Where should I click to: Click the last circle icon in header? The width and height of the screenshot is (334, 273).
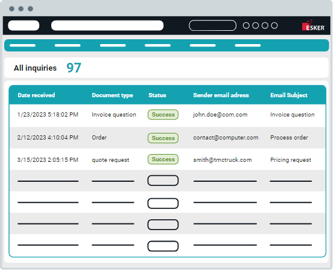[x=275, y=25]
